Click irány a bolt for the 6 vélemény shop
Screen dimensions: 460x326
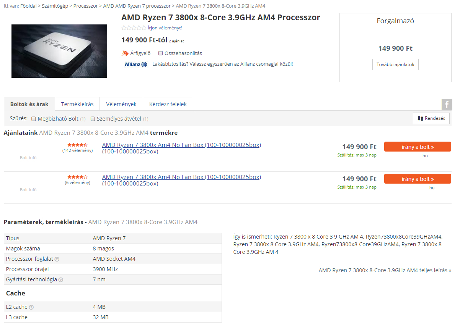[x=418, y=179]
